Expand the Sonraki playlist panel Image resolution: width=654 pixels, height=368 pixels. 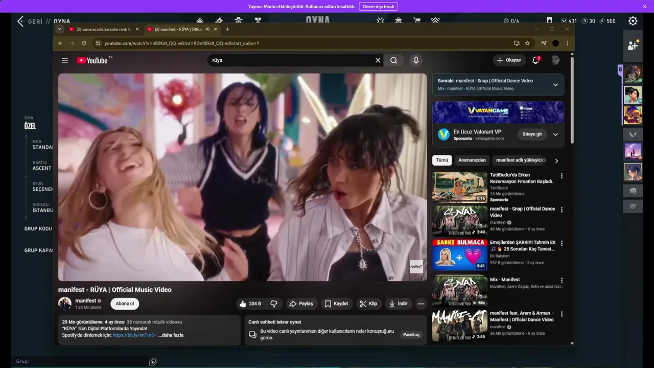[555, 85]
